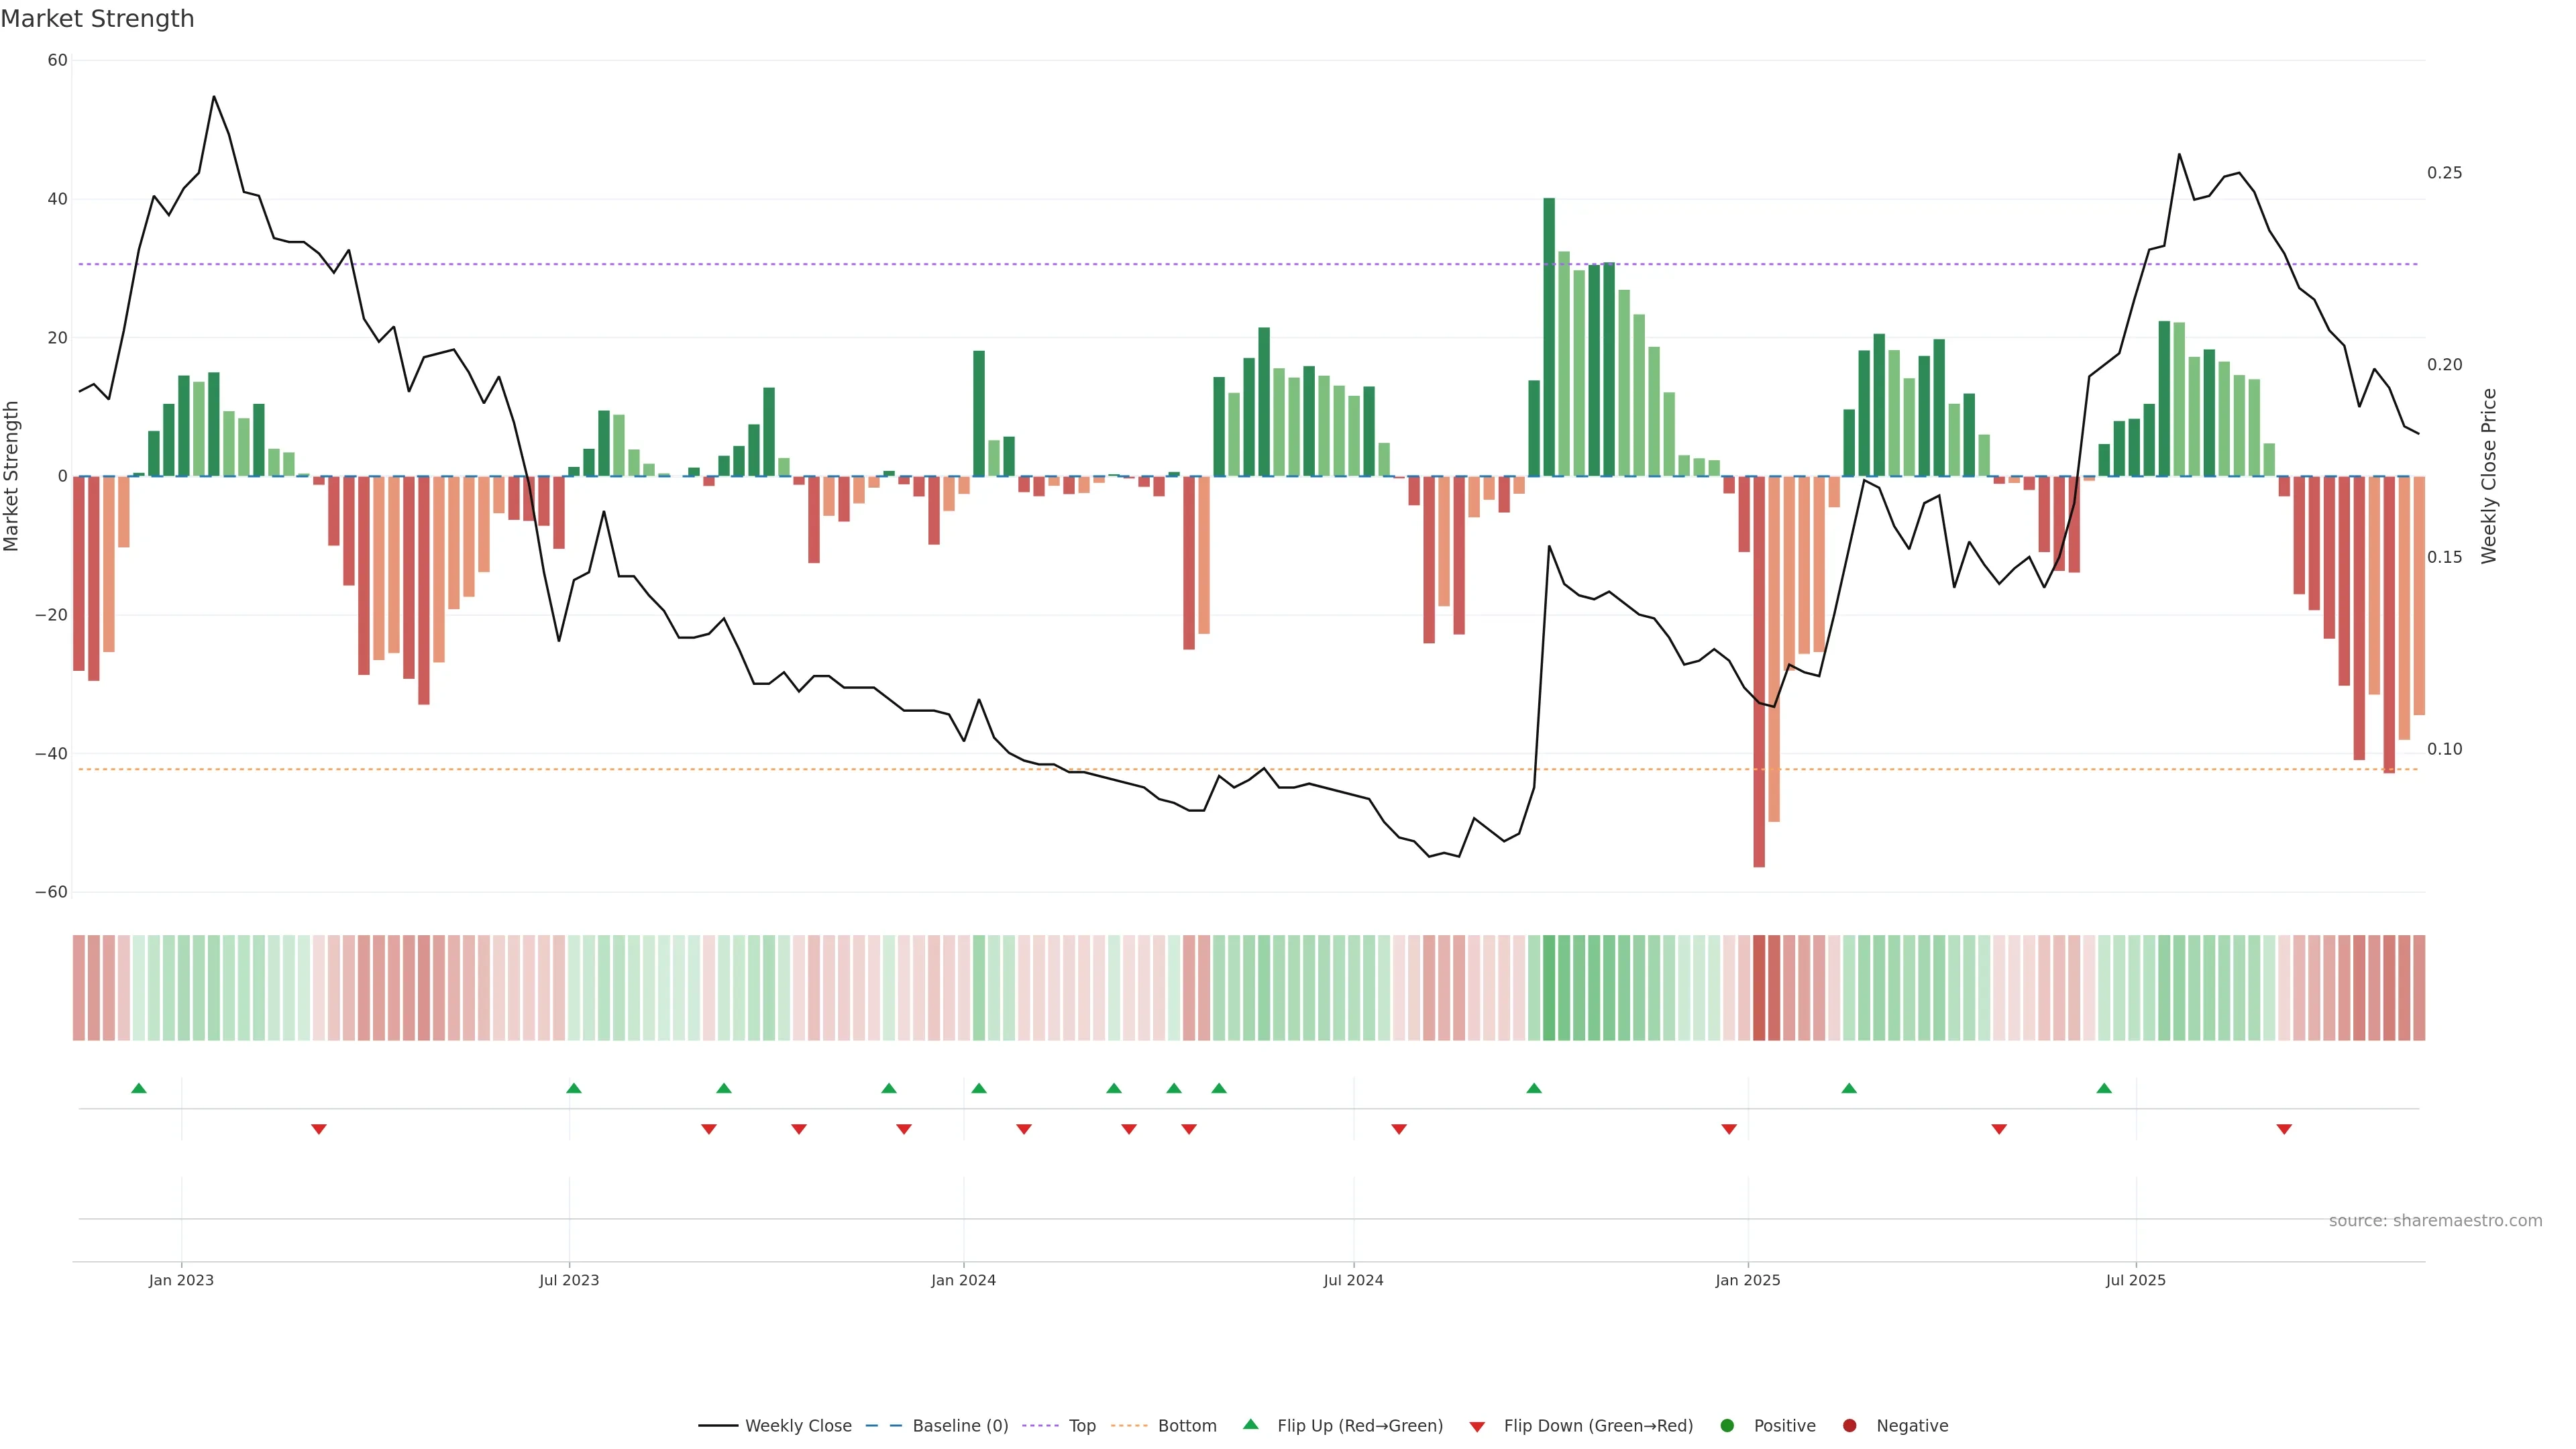2576x1449 pixels.
Task: Click the Flip Down red triangle legend icon
Action: coord(1477,1427)
